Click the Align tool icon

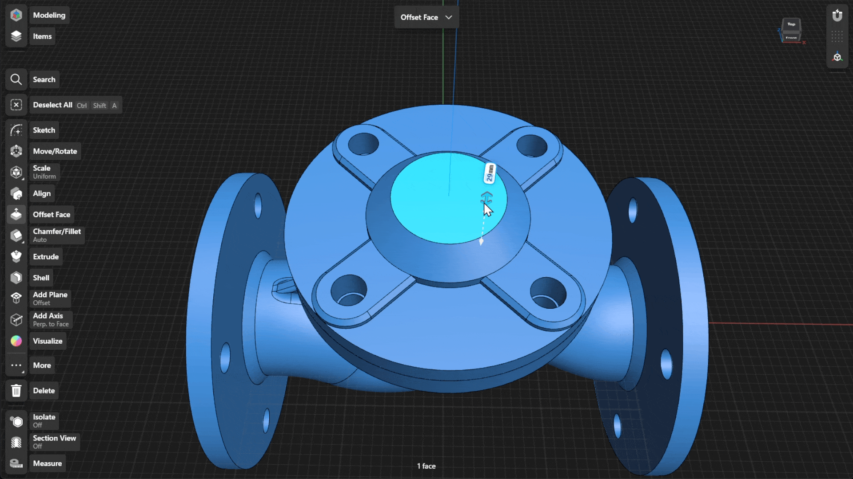tap(16, 194)
